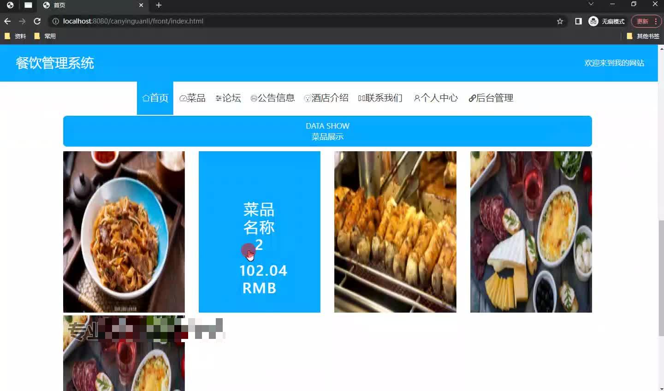Click the 更新 update button

pos(642,21)
